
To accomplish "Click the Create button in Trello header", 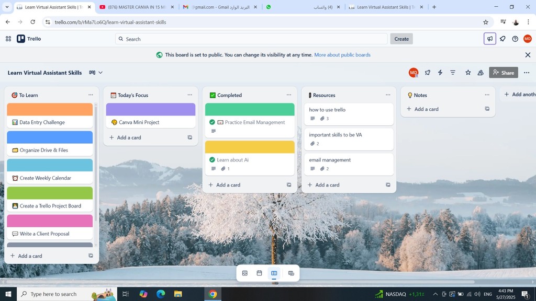I will pyautogui.click(x=401, y=39).
